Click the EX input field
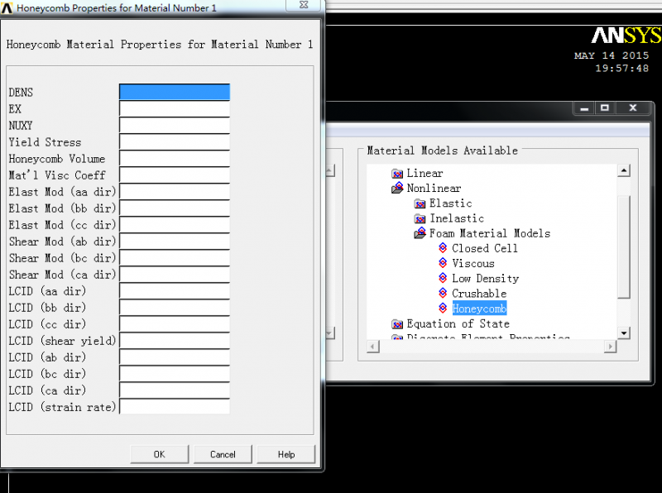Viewport: 662px width, 493px height. click(x=175, y=108)
